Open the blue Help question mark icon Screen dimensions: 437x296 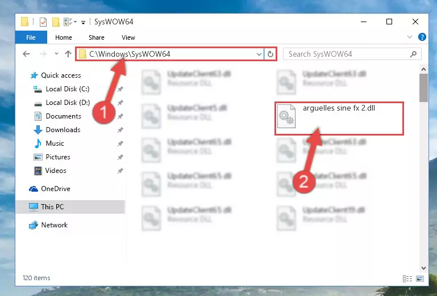point(422,37)
